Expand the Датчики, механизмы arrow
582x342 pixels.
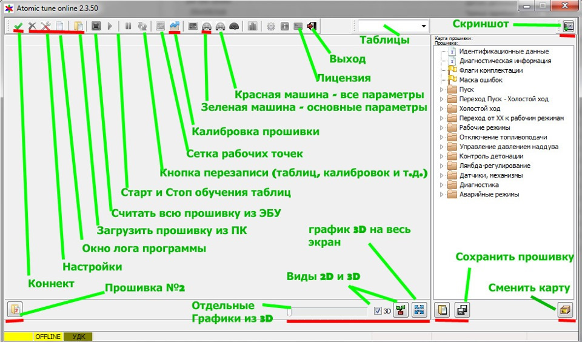coord(441,175)
